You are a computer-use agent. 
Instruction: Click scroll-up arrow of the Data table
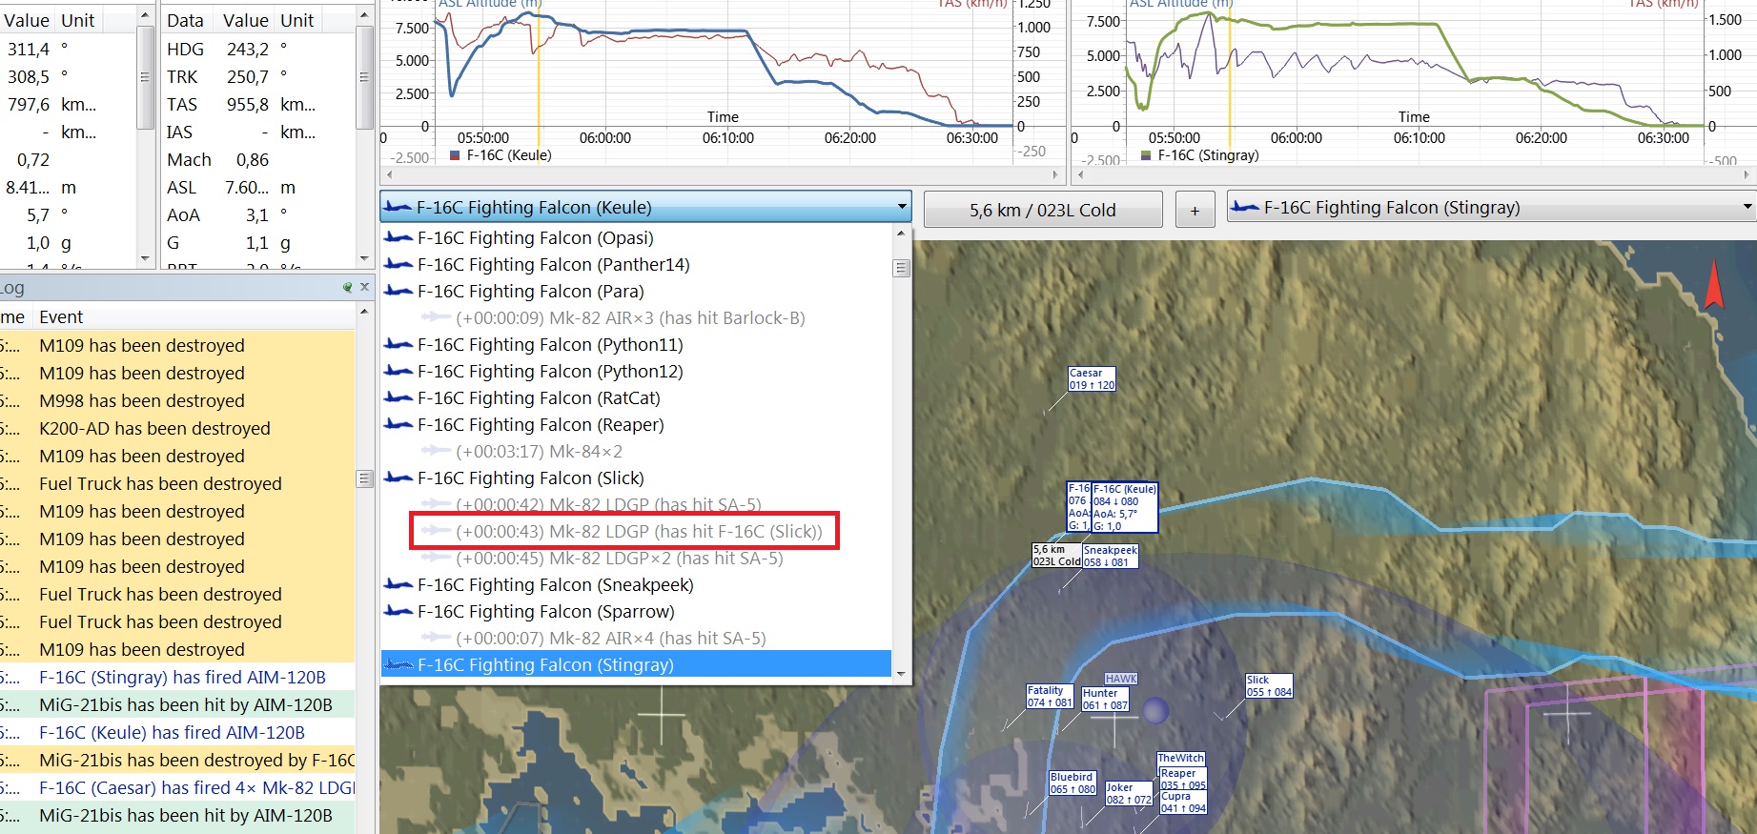364,15
